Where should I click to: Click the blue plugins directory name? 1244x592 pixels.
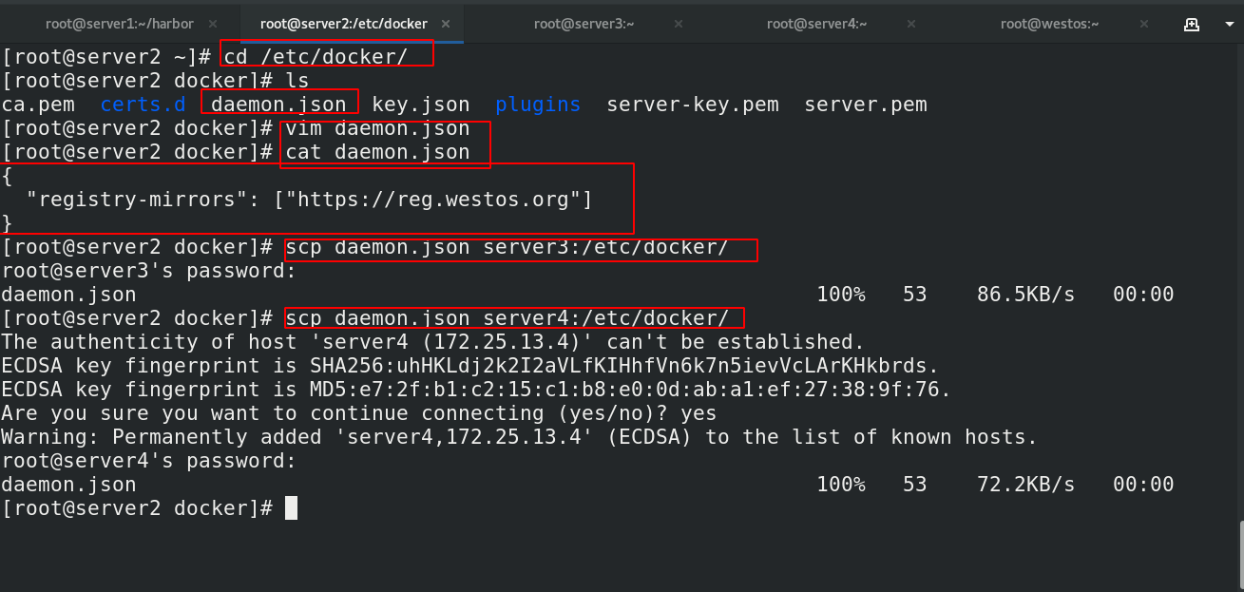pos(537,105)
